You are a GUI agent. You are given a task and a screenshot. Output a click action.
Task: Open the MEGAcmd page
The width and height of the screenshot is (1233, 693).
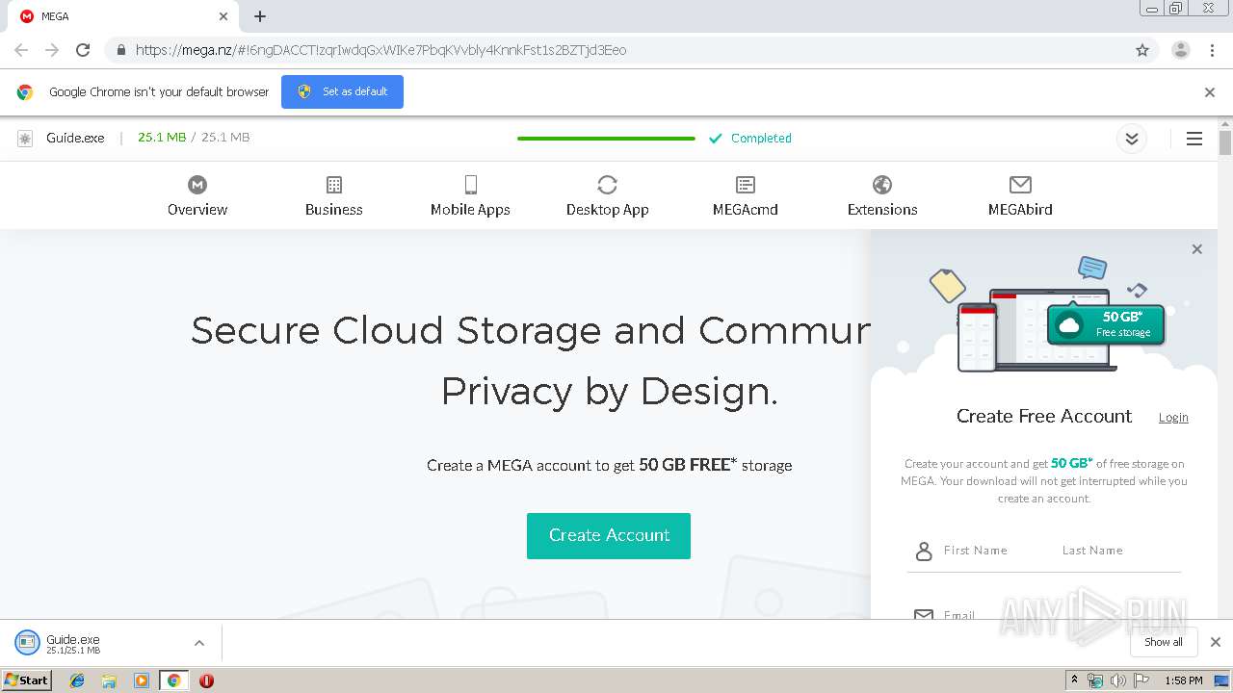click(746, 196)
